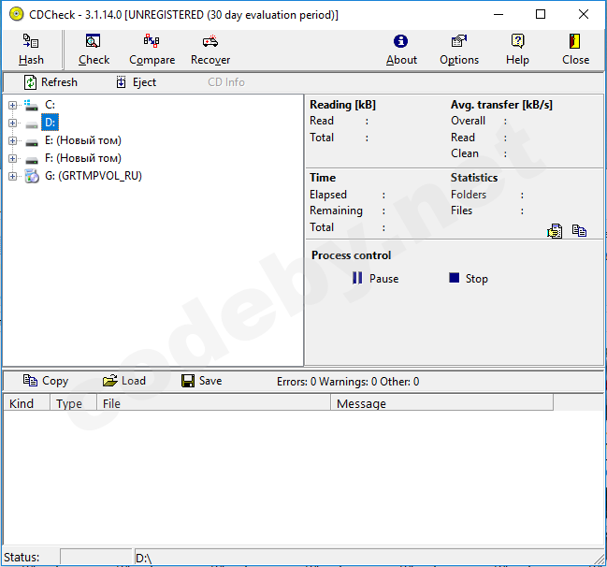Start the Check tool
The image size is (607, 567).
94,50
